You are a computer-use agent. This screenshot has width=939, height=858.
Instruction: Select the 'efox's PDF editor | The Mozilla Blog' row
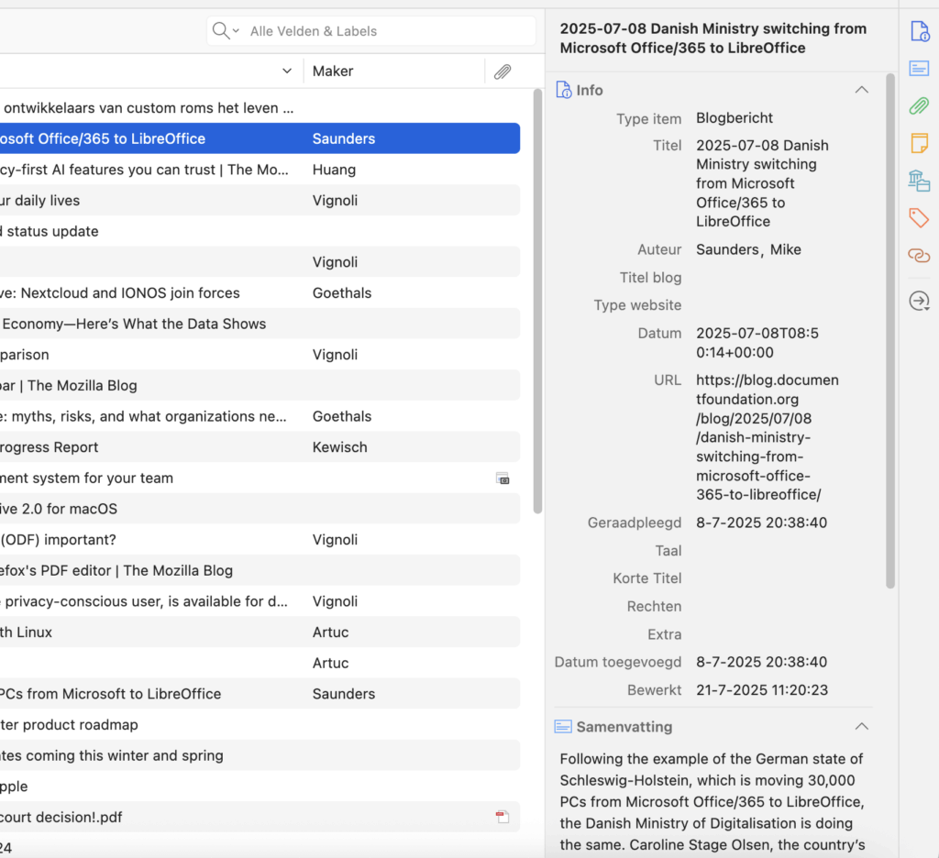click(x=260, y=570)
